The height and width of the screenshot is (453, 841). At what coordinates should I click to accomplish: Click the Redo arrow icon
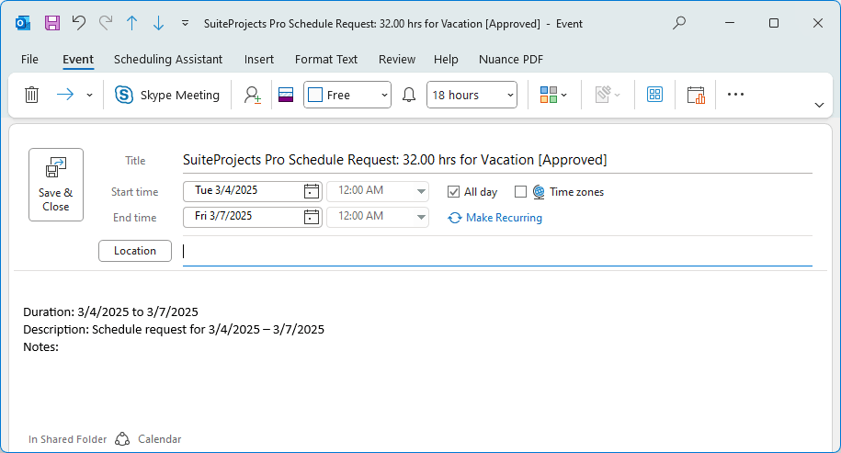point(106,23)
